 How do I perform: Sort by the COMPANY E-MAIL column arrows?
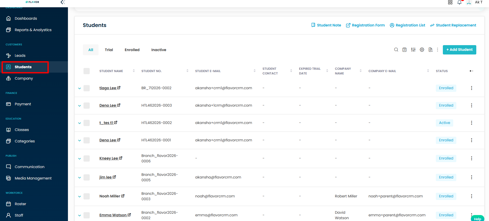428,71
